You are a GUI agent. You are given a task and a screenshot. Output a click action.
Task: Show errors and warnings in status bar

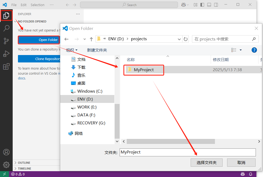point(18,174)
